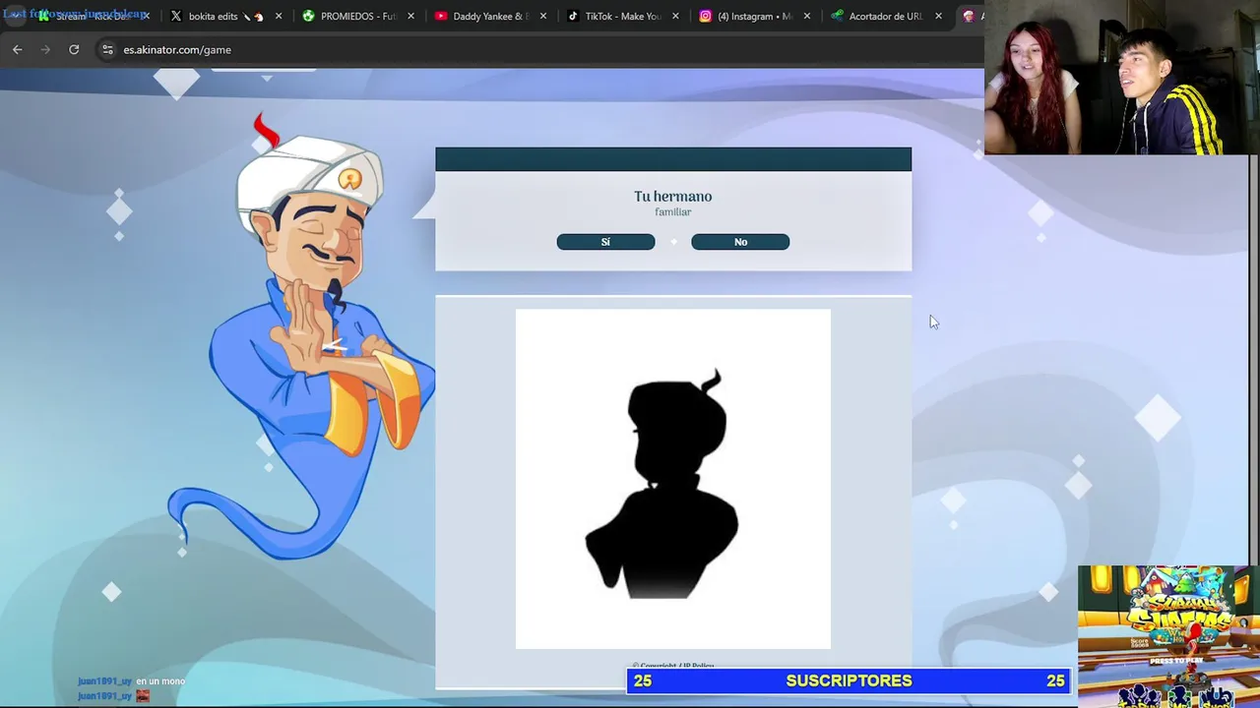Switch to the PROMIEDOS tab
Image resolution: width=1260 pixels, height=708 pixels.
[x=357, y=16]
